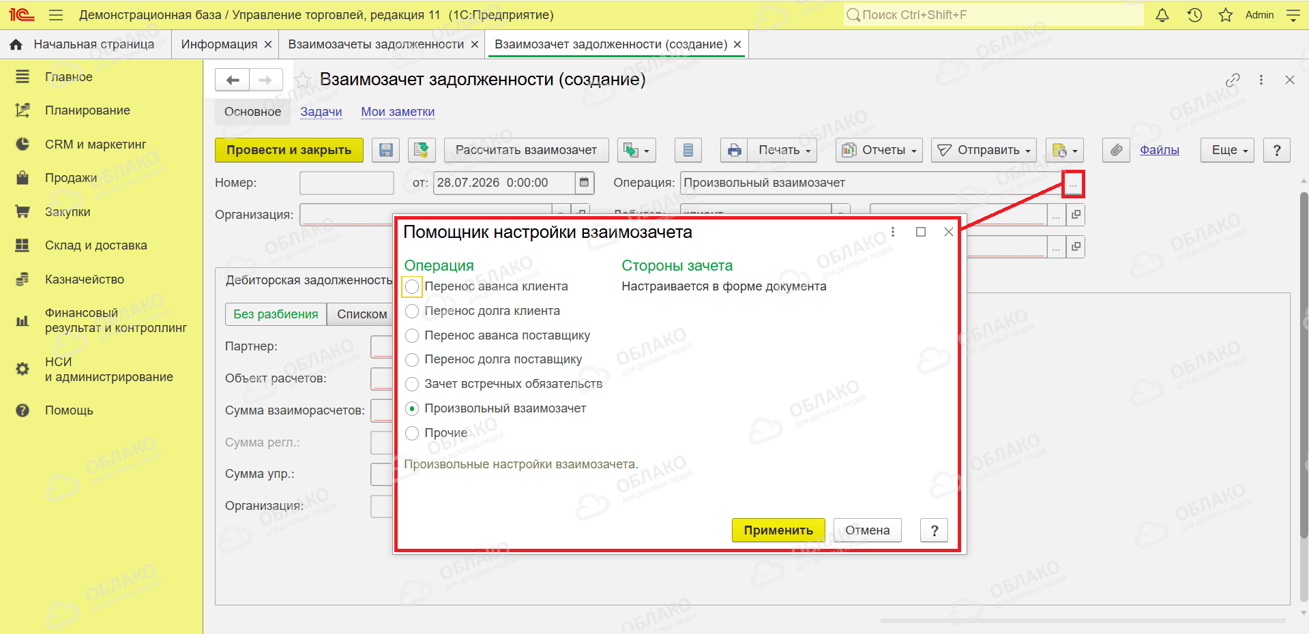Screen dimensions: 1309x634
Task: Switch to Без разбиения mode
Action: 276,314
